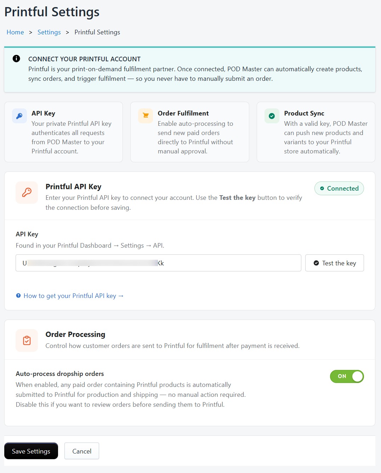Click the green checkmark icon on Product Sync card
Viewport: 381px width, 473px height.
(272, 116)
